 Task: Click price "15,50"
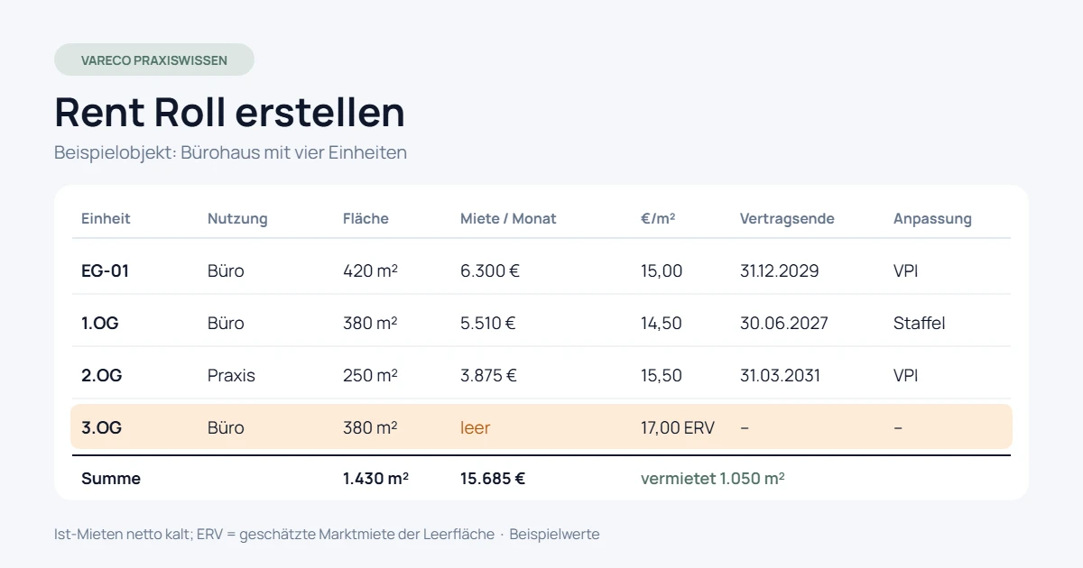pos(662,375)
